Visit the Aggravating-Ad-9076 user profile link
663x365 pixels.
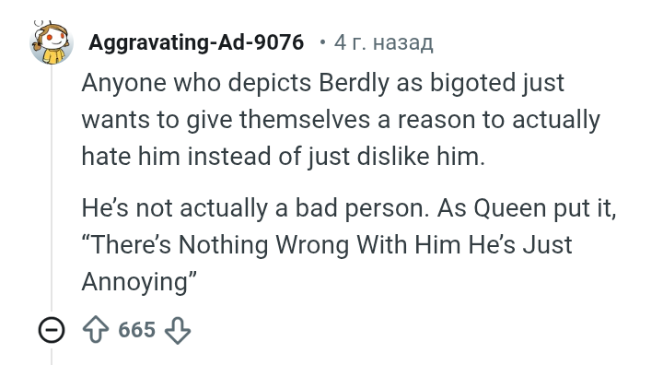click(196, 42)
